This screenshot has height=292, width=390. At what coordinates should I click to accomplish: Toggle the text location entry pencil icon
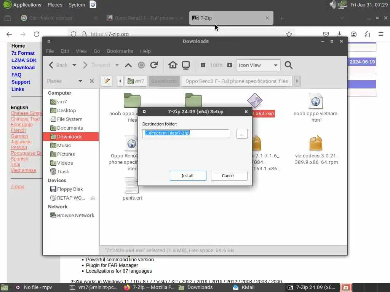[107, 81]
